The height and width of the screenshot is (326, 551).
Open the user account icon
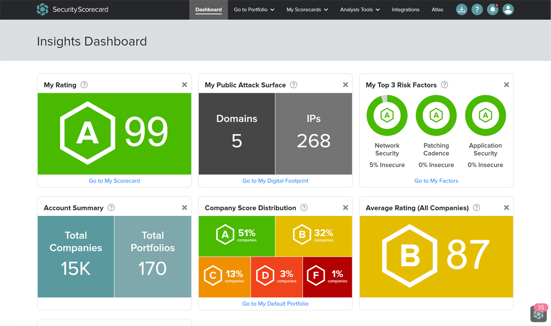tap(508, 9)
